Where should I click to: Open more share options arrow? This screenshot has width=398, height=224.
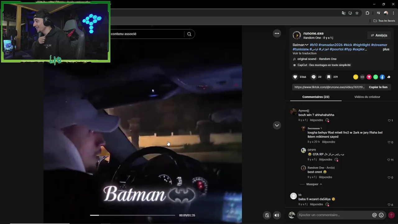tap(389, 77)
